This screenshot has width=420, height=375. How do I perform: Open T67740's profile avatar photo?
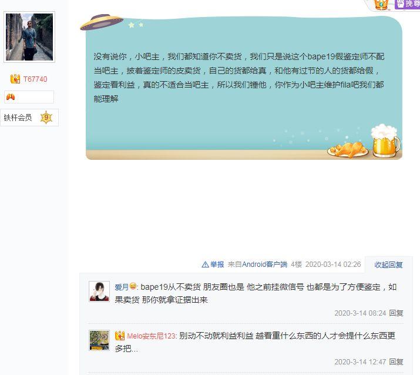pos(29,37)
